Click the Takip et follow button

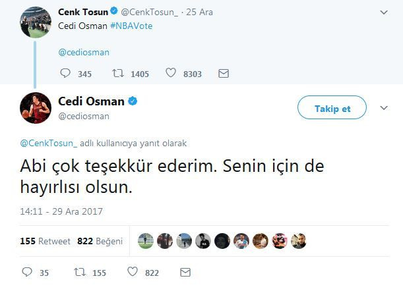coord(332,109)
